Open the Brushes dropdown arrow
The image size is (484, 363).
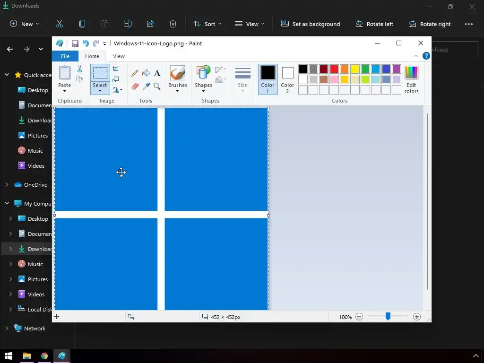[178, 91]
